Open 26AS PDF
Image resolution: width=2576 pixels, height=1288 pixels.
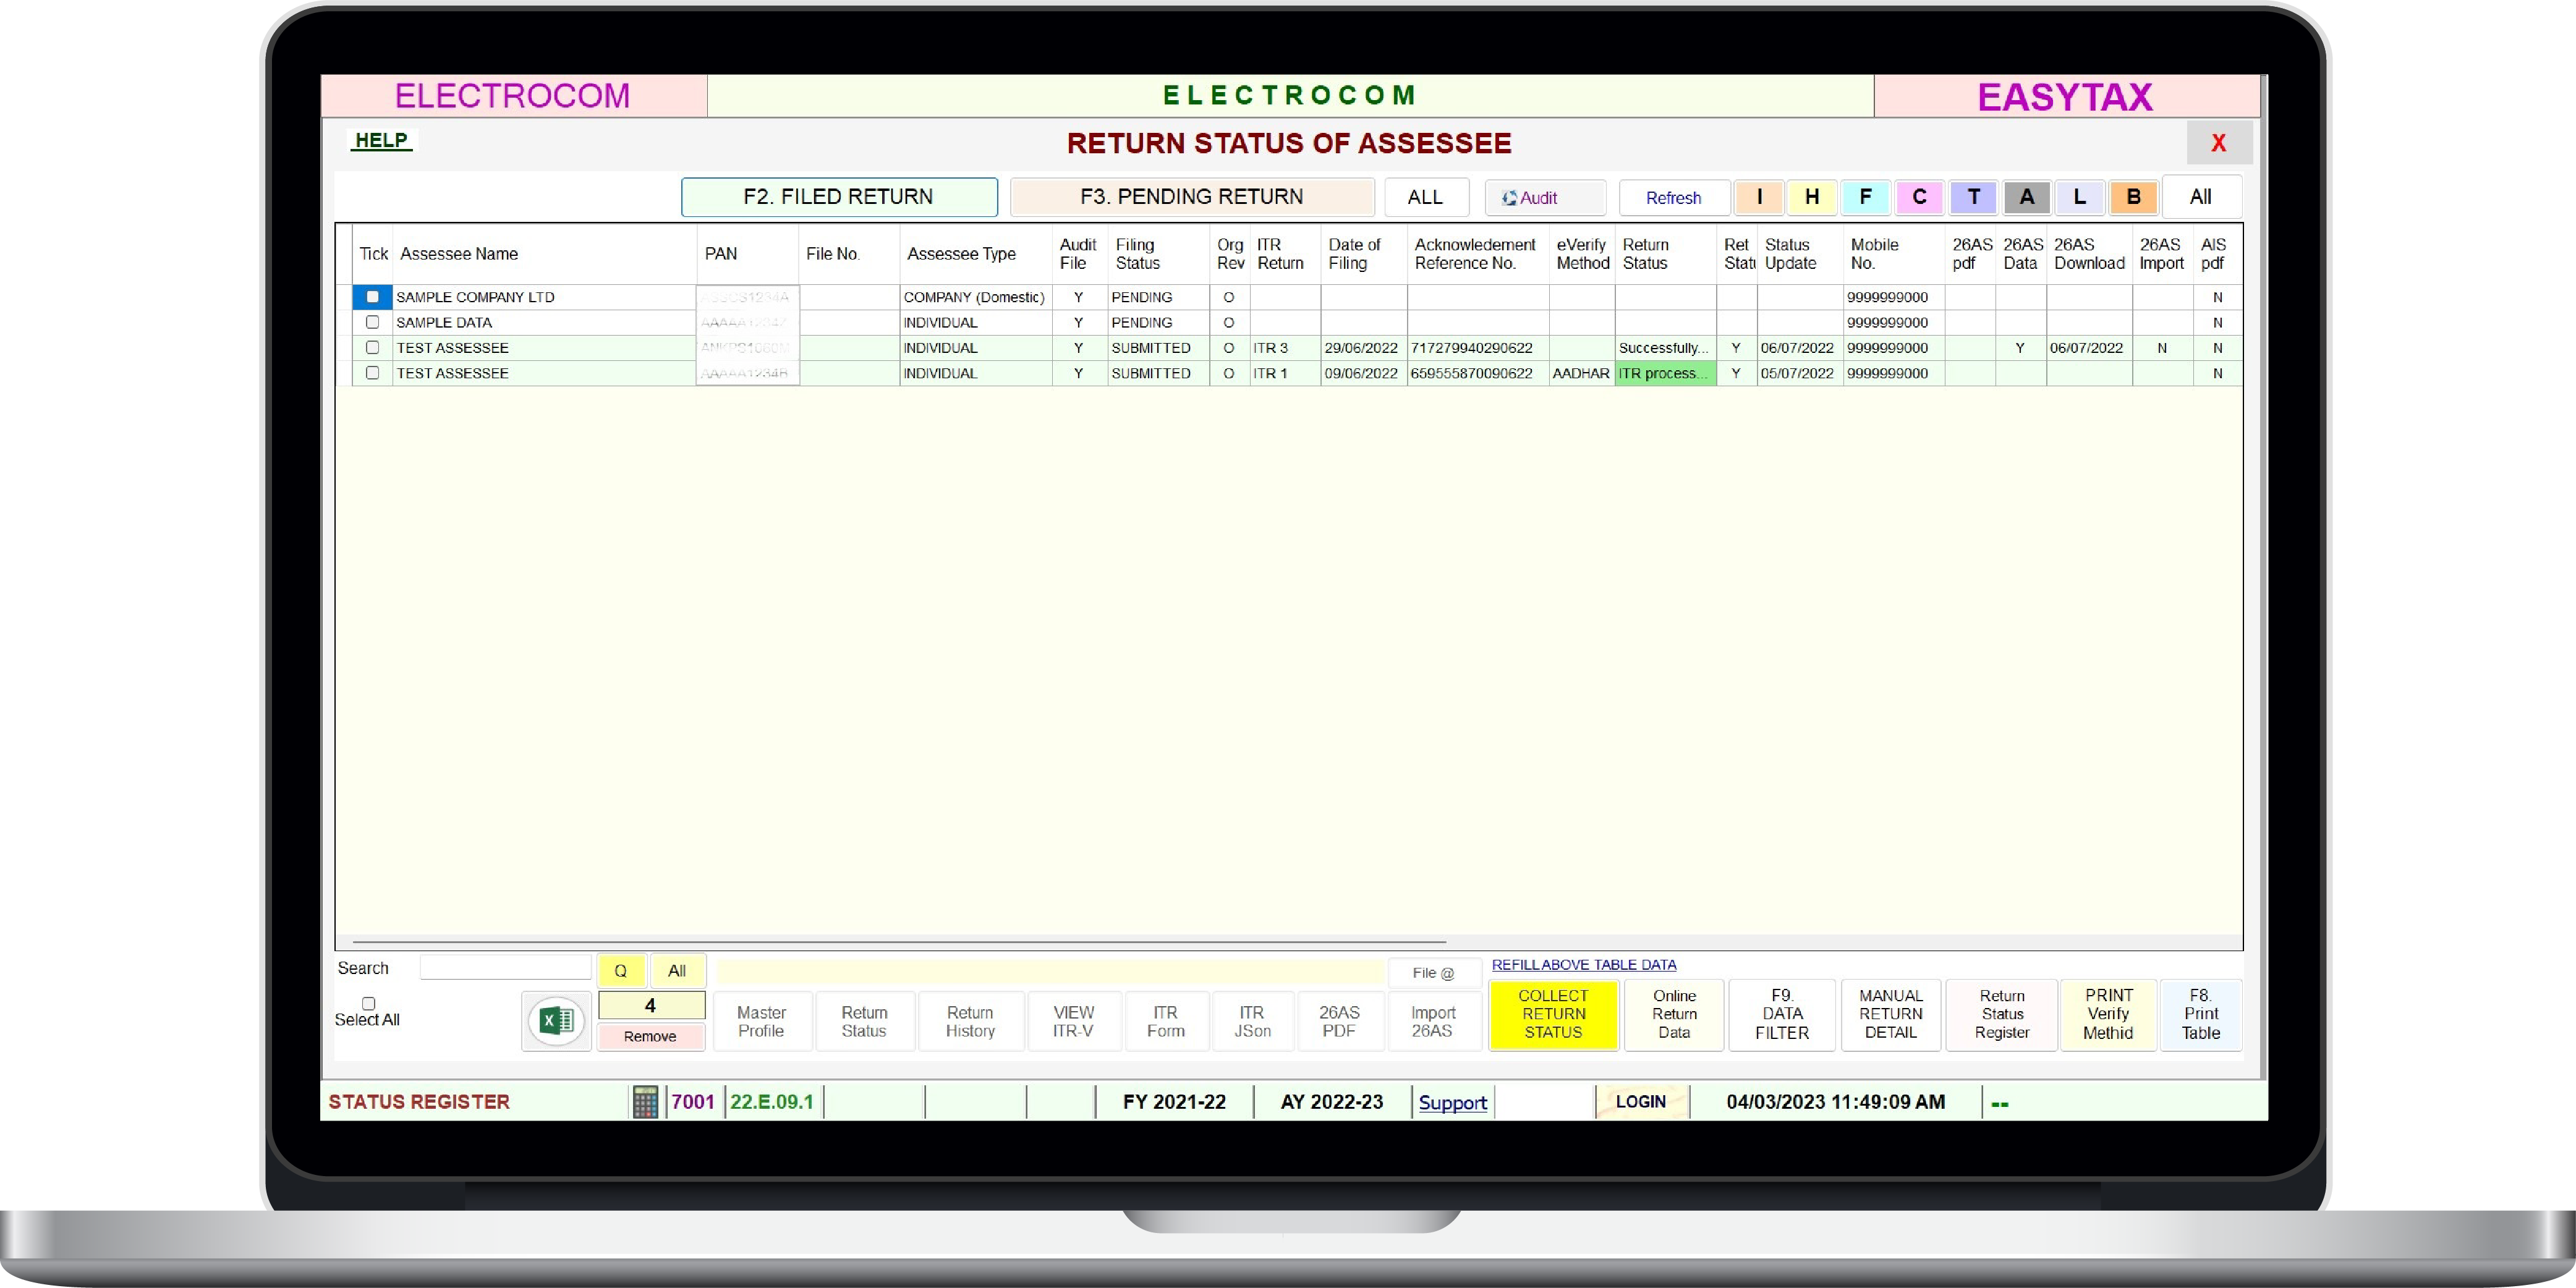coord(1339,1021)
